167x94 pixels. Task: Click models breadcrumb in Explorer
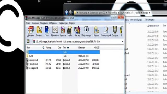point(145,13)
